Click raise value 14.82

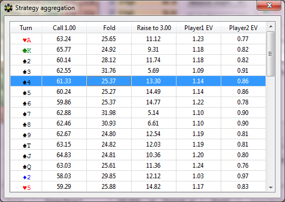pos(153,187)
